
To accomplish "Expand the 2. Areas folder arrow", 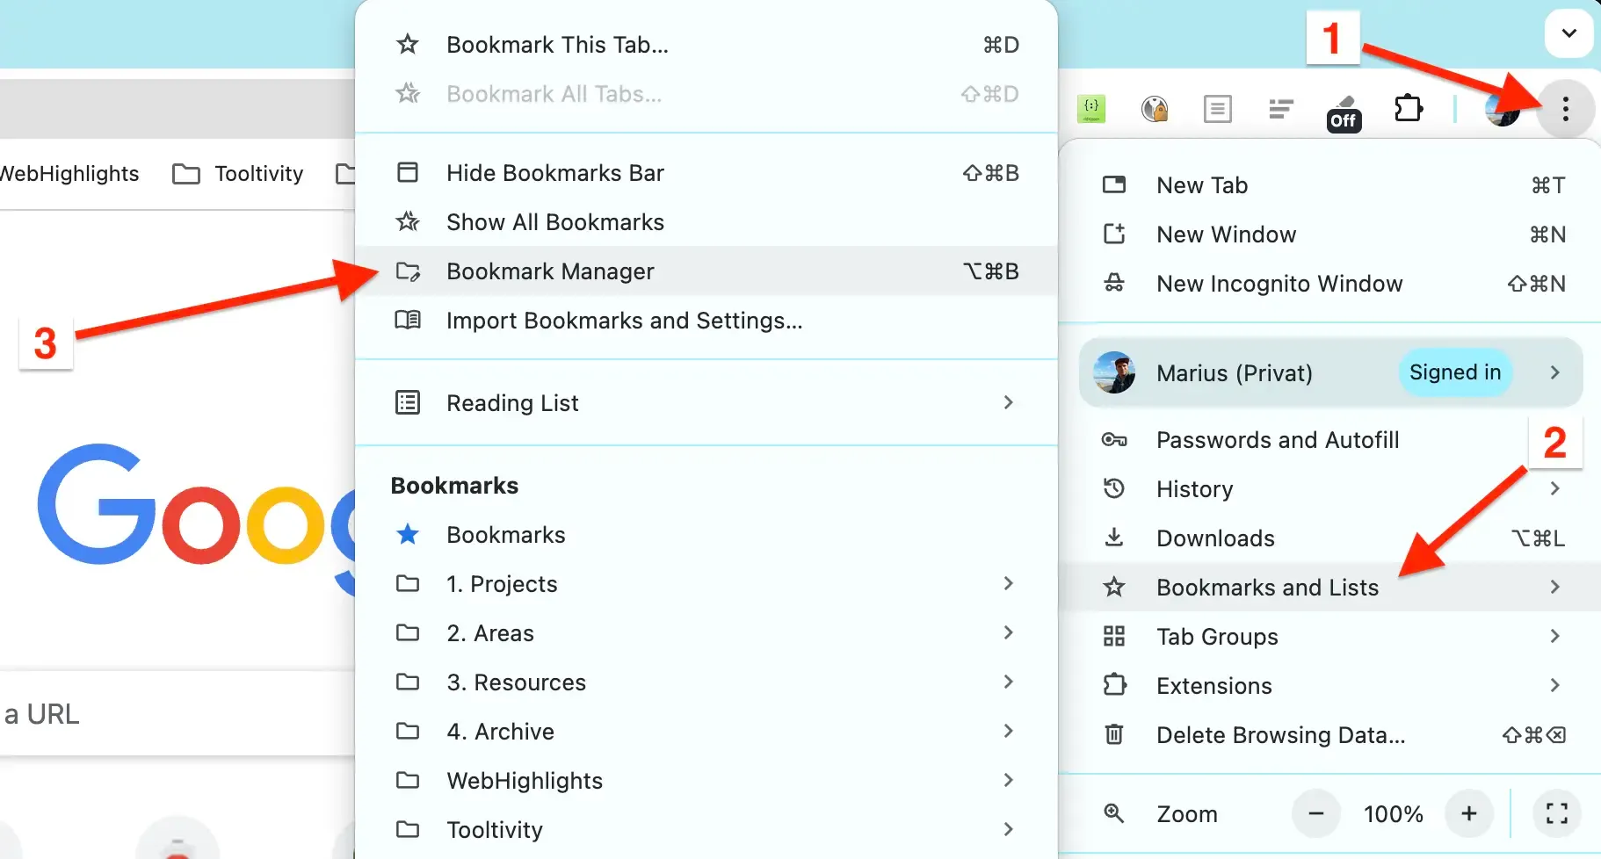I will point(1009,632).
